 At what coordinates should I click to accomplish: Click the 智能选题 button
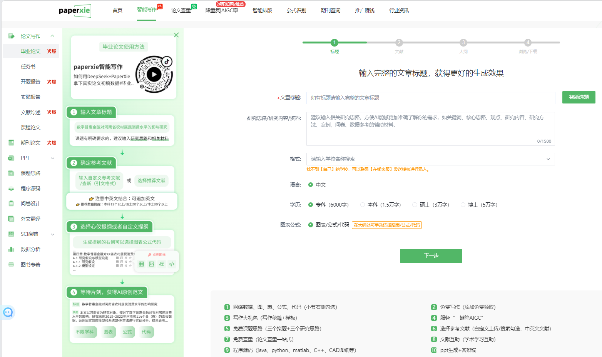[x=579, y=97]
